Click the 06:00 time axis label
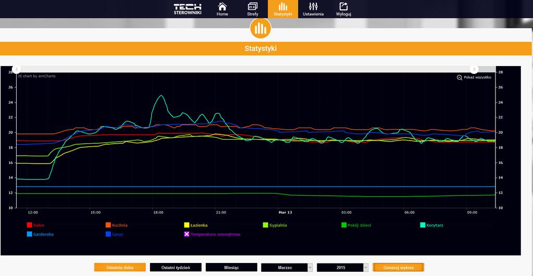This screenshot has height=276, width=533. coord(410,212)
